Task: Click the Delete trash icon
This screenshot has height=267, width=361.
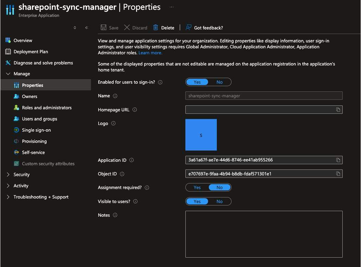Action: [x=156, y=27]
